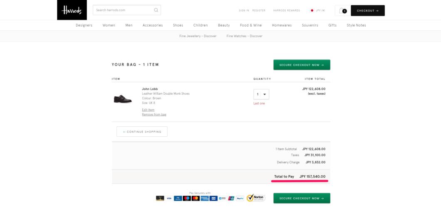Image resolution: width=441 pixels, height=216 pixels.
Task: Click 'Leather William Double Monk Shoes' text
Action: 166,93
